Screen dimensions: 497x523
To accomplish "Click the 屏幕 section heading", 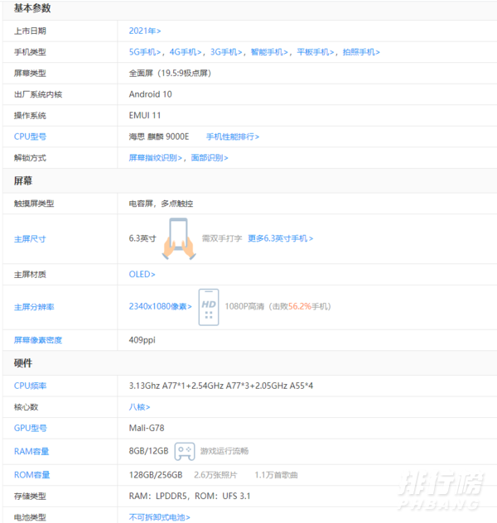I will [23, 180].
